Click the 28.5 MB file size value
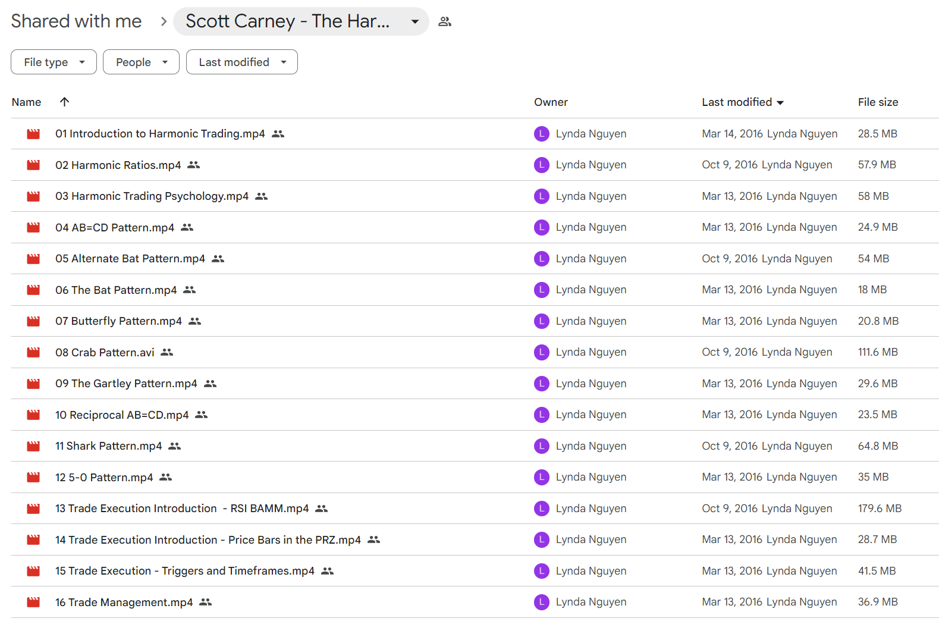 click(x=877, y=134)
